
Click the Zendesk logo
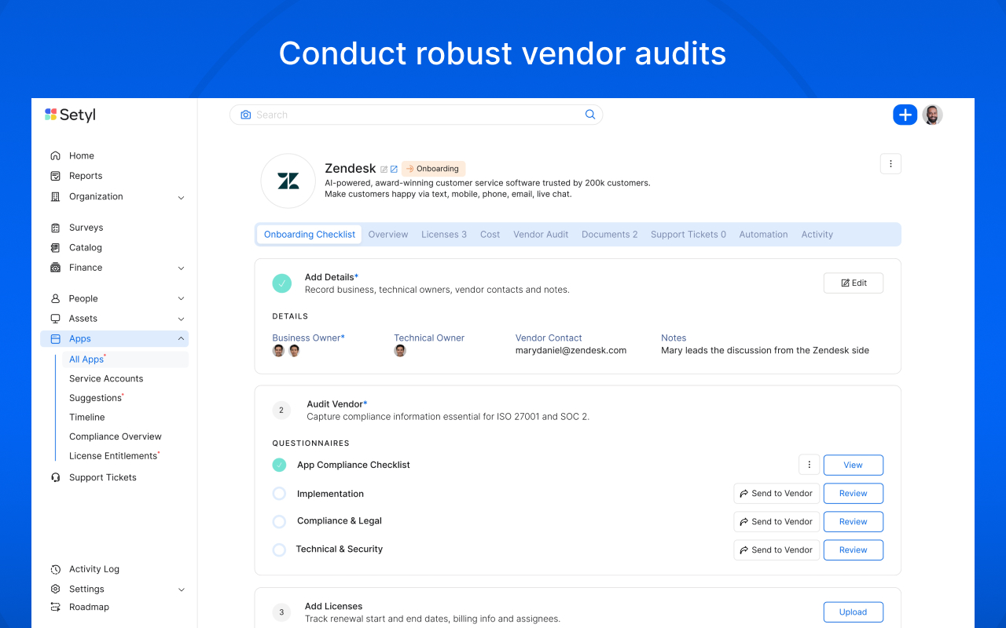[x=288, y=181]
